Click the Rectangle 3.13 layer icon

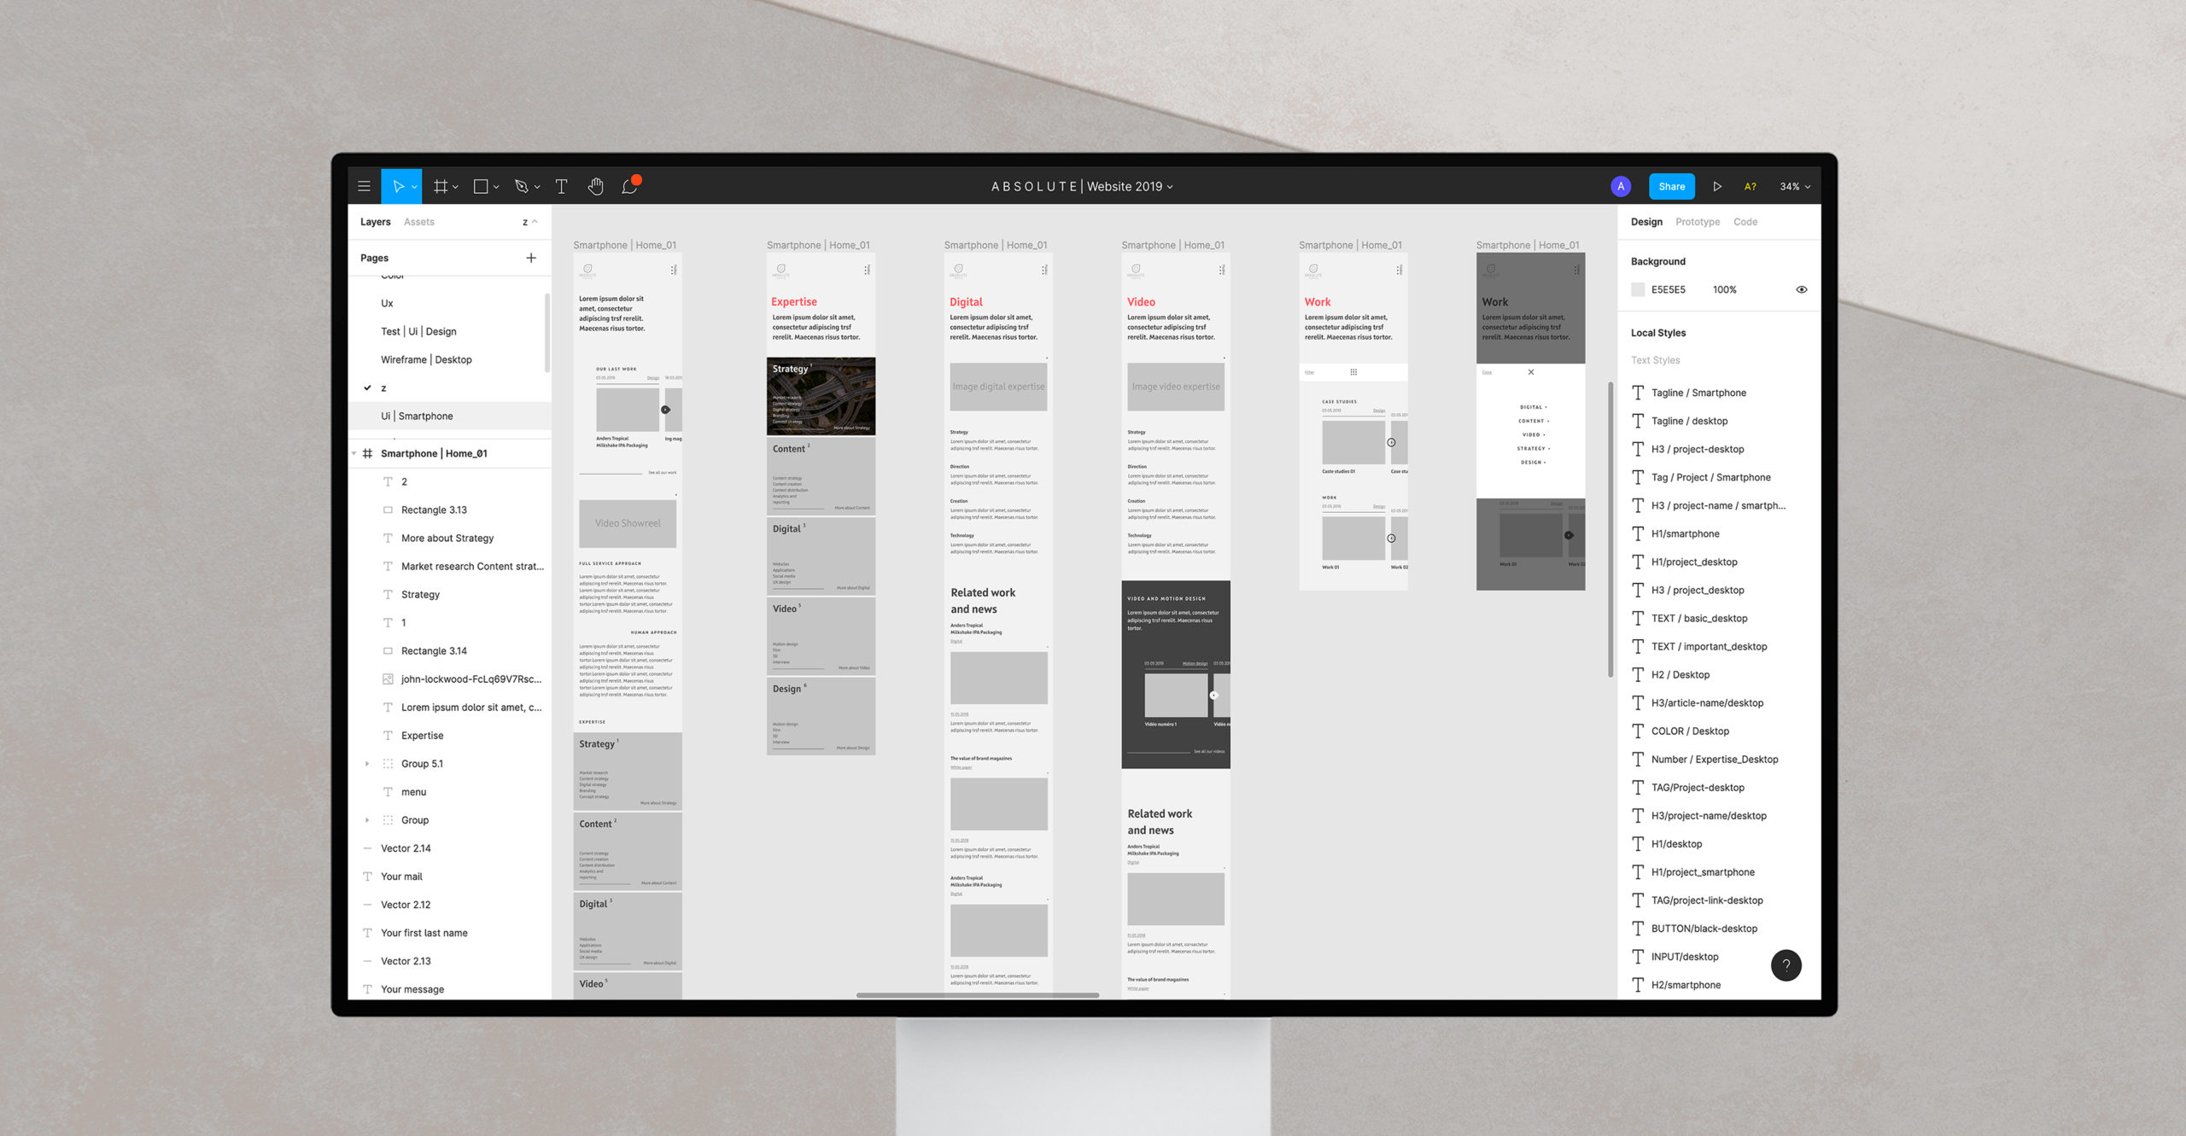coord(388,510)
